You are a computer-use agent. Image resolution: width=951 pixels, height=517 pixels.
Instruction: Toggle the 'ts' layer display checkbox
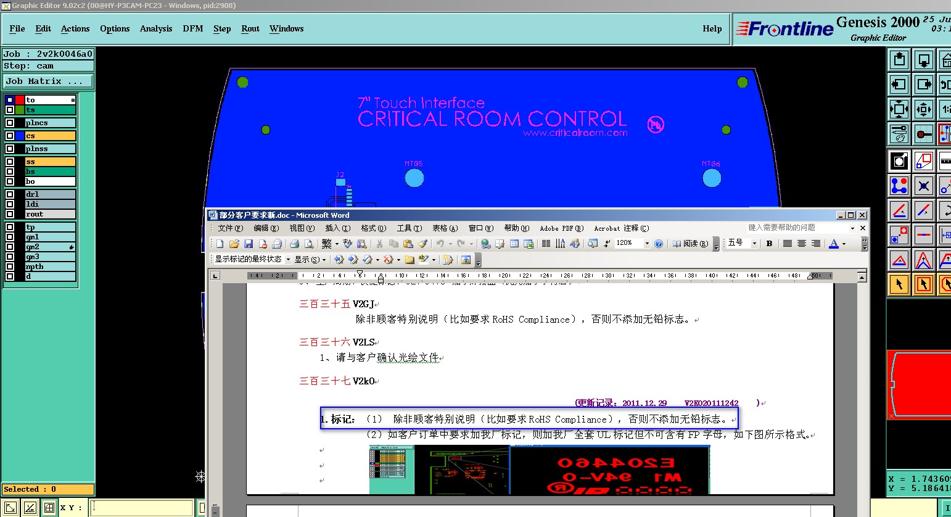[10, 110]
